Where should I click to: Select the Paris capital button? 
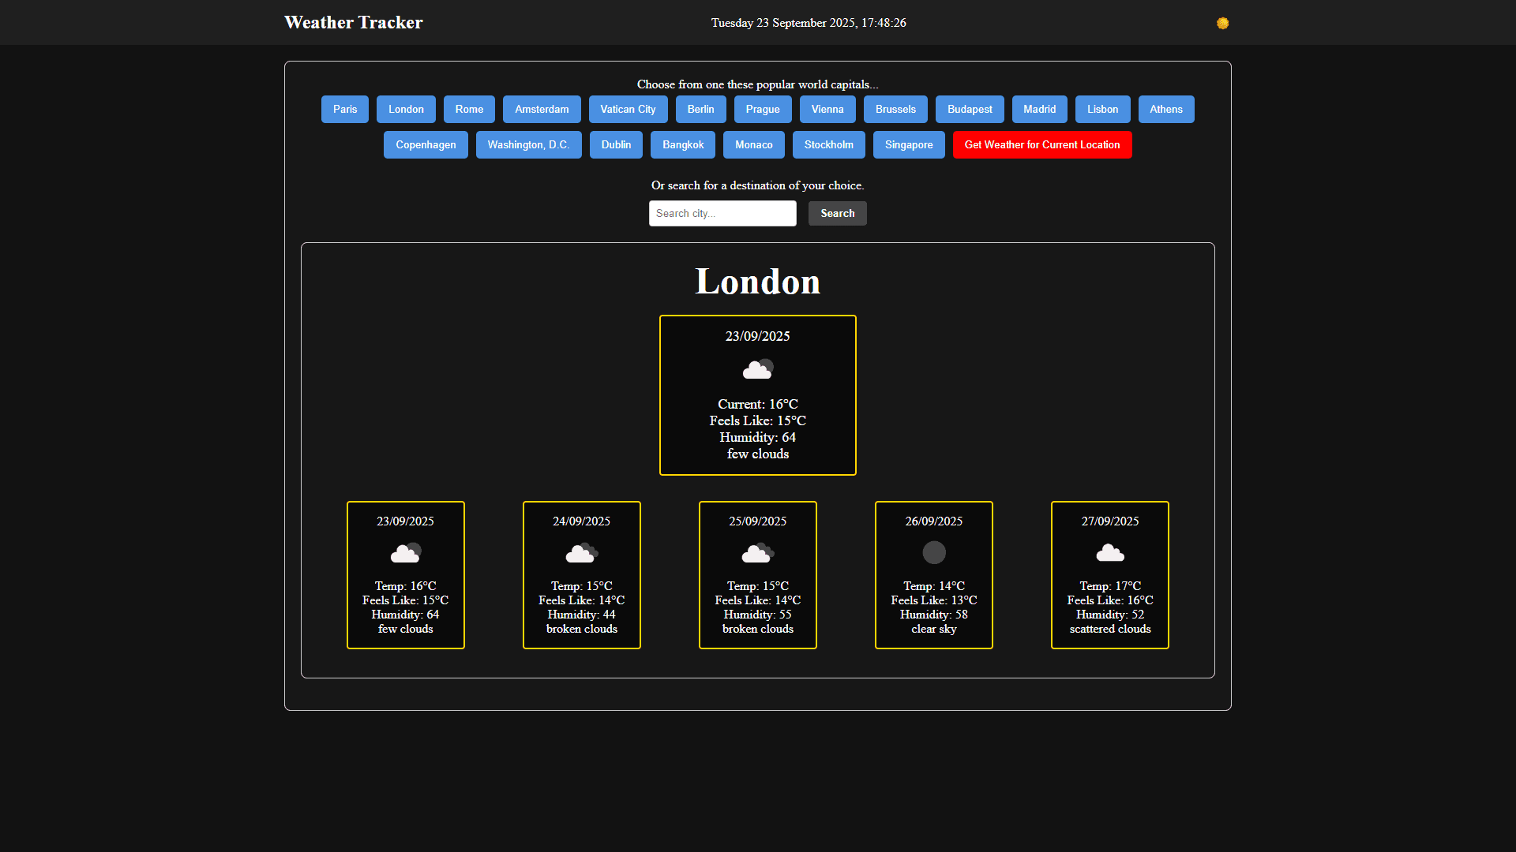345,110
